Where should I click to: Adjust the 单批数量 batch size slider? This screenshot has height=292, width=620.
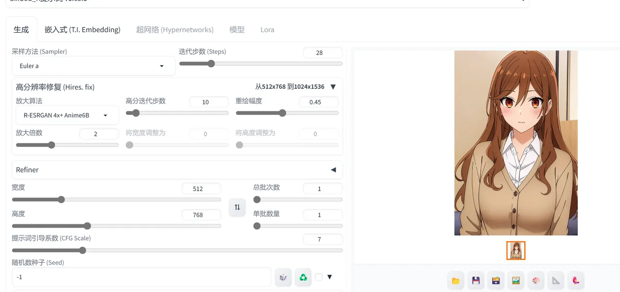pyautogui.click(x=298, y=226)
